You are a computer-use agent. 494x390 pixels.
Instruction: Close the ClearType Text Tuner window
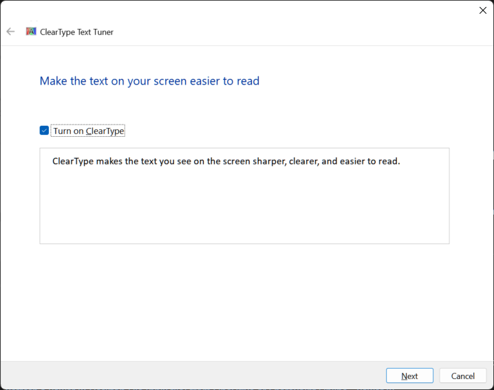(x=482, y=10)
